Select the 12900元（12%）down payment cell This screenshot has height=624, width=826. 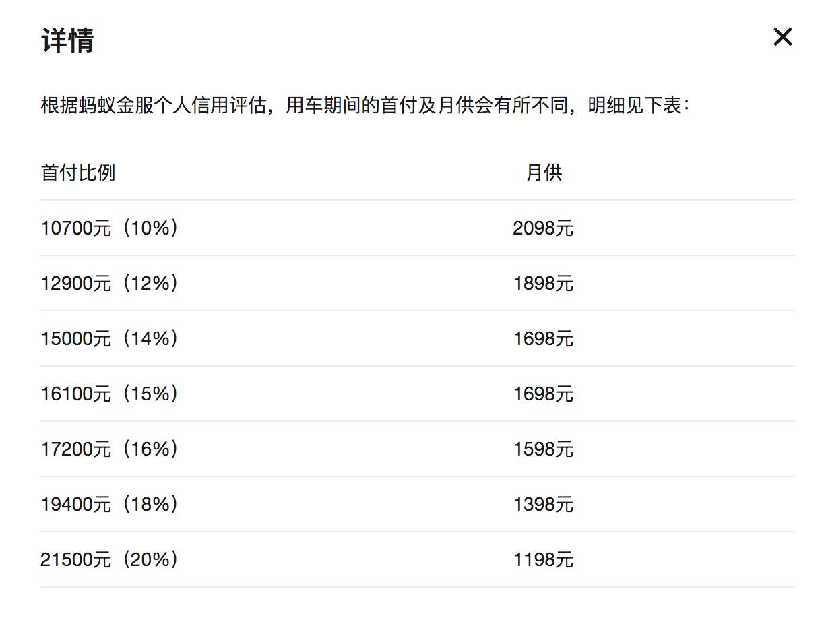[110, 284]
